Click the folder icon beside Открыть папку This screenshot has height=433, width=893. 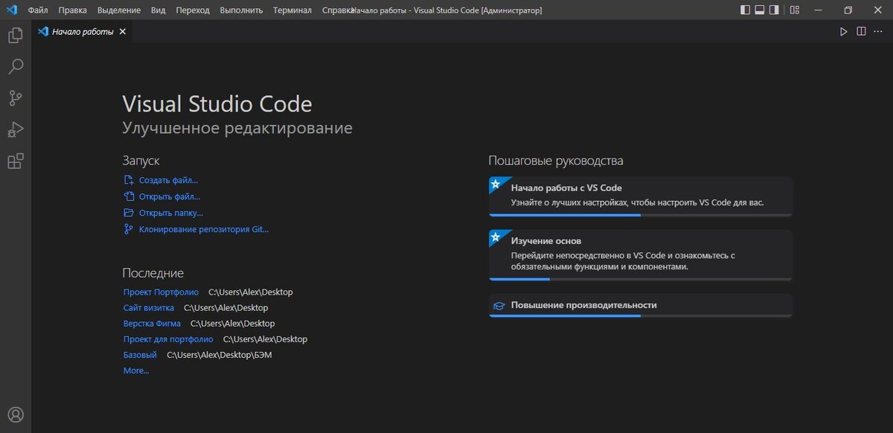(129, 213)
